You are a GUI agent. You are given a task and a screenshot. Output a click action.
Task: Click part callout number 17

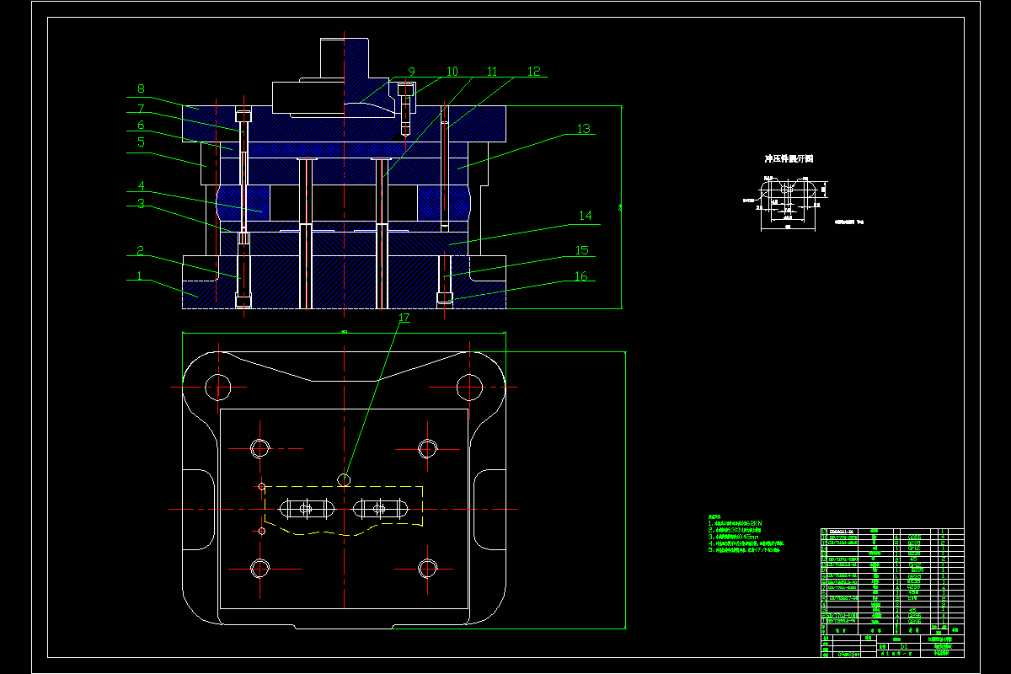(x=404, y=318)
